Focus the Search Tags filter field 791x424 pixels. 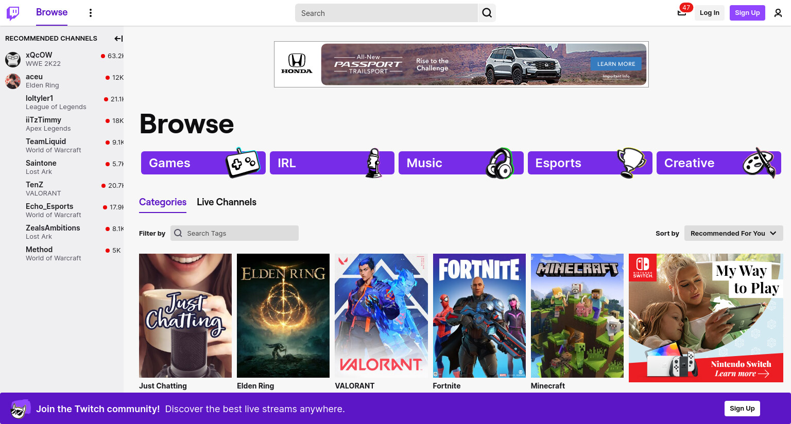click(234, 233)
